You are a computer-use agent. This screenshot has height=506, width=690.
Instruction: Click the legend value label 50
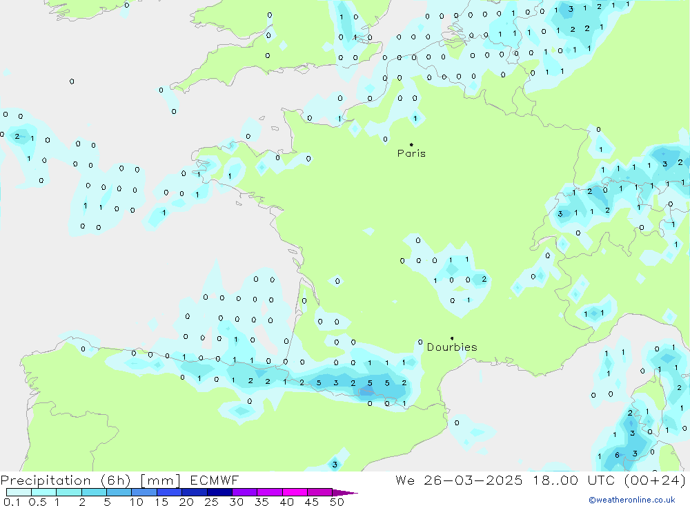click(x=337, y=502)
